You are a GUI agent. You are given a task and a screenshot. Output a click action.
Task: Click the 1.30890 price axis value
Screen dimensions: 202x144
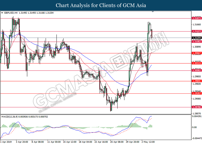tap(197, 47)
